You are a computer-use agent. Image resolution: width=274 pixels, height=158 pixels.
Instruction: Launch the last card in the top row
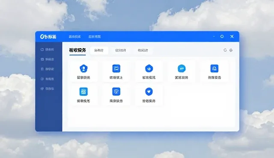pyautogui.click(x=214, y=71)
